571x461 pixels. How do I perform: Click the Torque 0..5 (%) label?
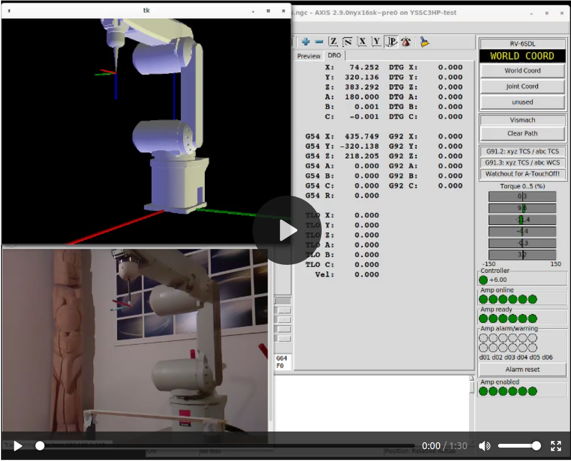point(522,187)
